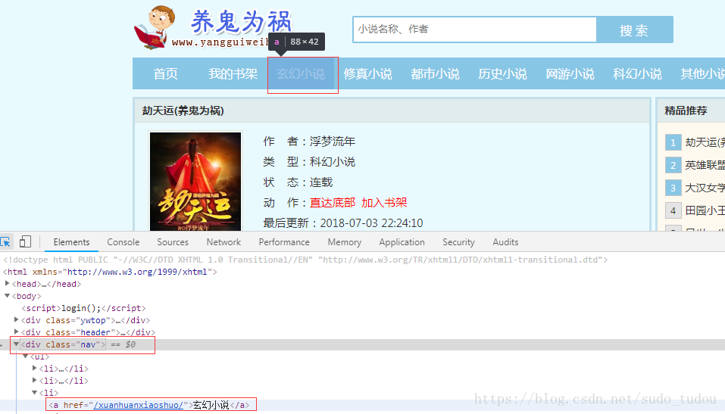Click the 精品推荐 sidebar heading

(686, 111)
